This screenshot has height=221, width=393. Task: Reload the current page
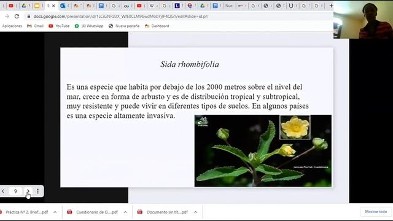pyautogui.click(x=17, y=17)
